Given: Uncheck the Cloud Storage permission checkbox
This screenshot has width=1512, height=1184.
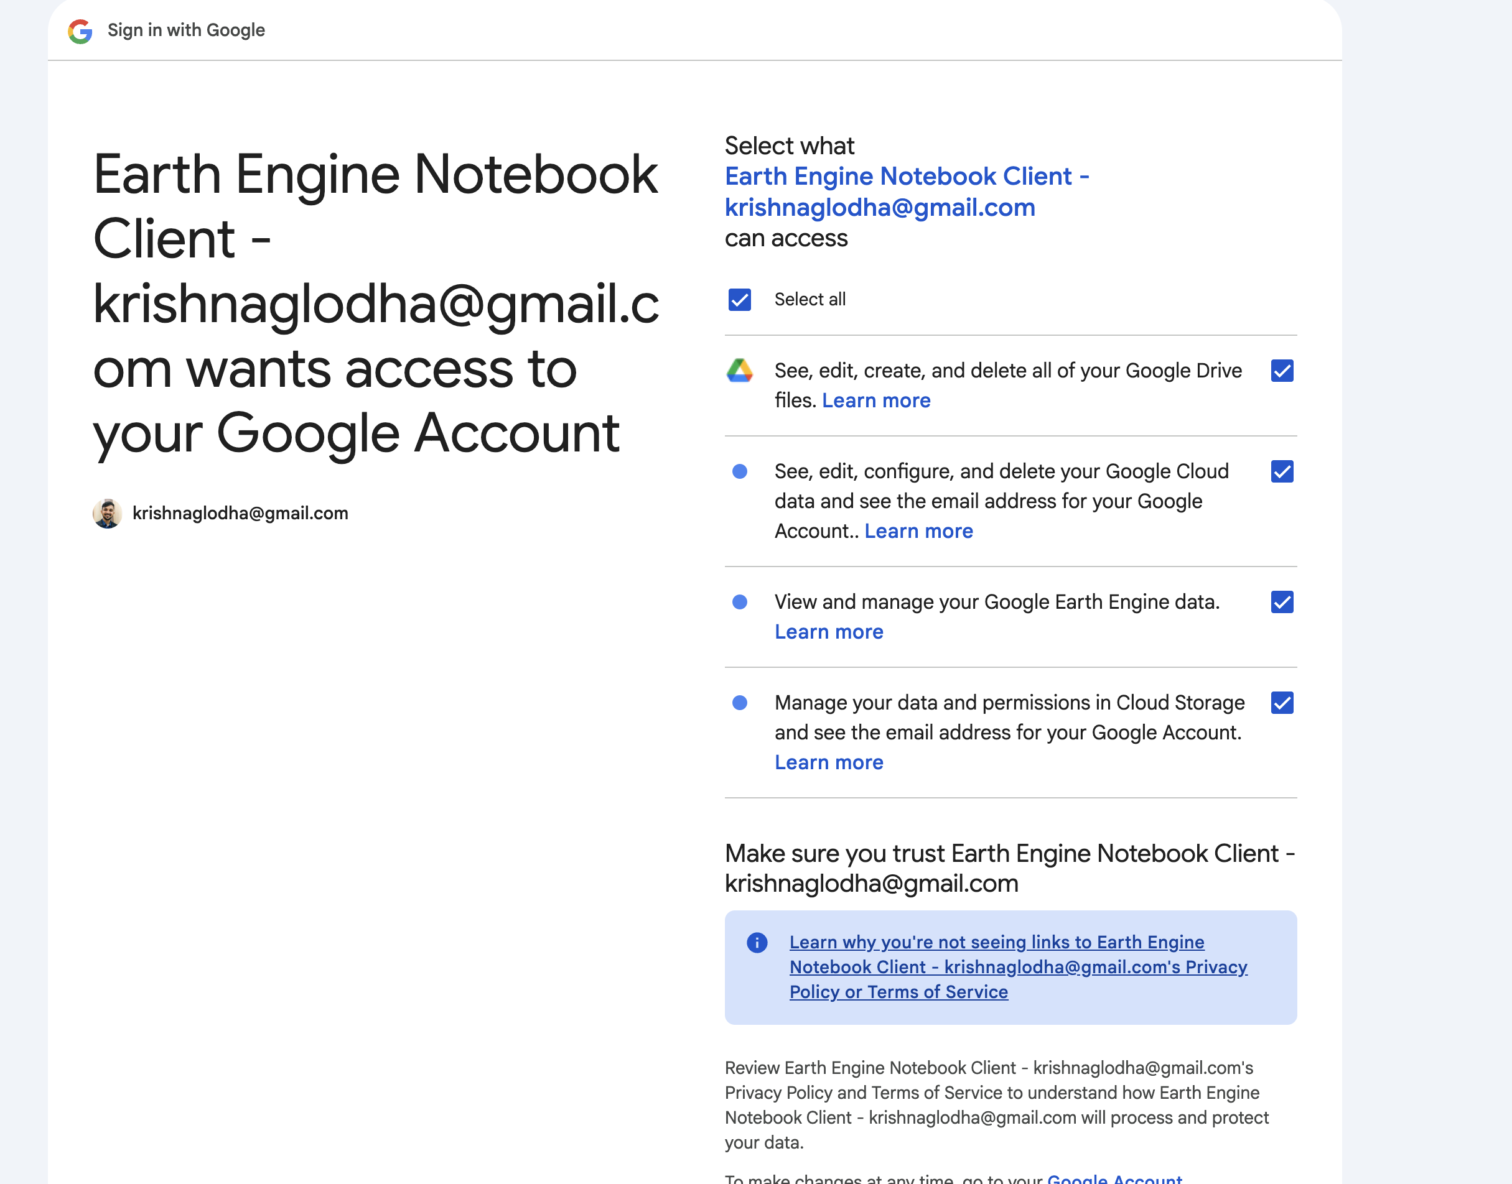Looking at the screenshot, I should [x=1282, y=703].
